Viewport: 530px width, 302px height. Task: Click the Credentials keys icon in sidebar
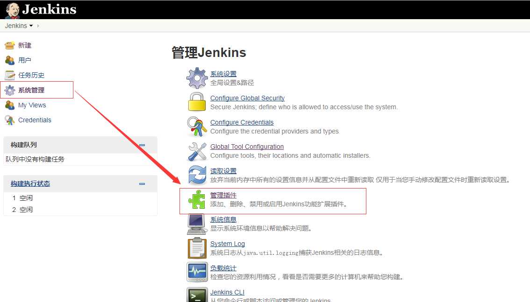coord(10,120)
